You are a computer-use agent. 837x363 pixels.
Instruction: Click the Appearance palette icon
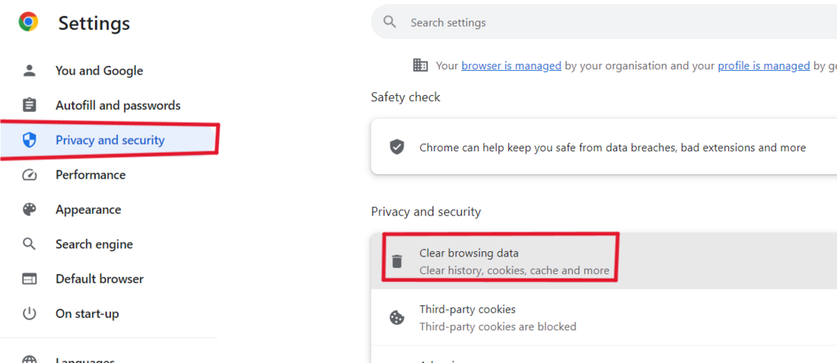click(x=30, y=209)
